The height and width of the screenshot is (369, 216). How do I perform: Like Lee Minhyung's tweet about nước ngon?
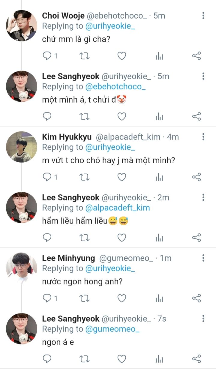click(x=121, y=298)
